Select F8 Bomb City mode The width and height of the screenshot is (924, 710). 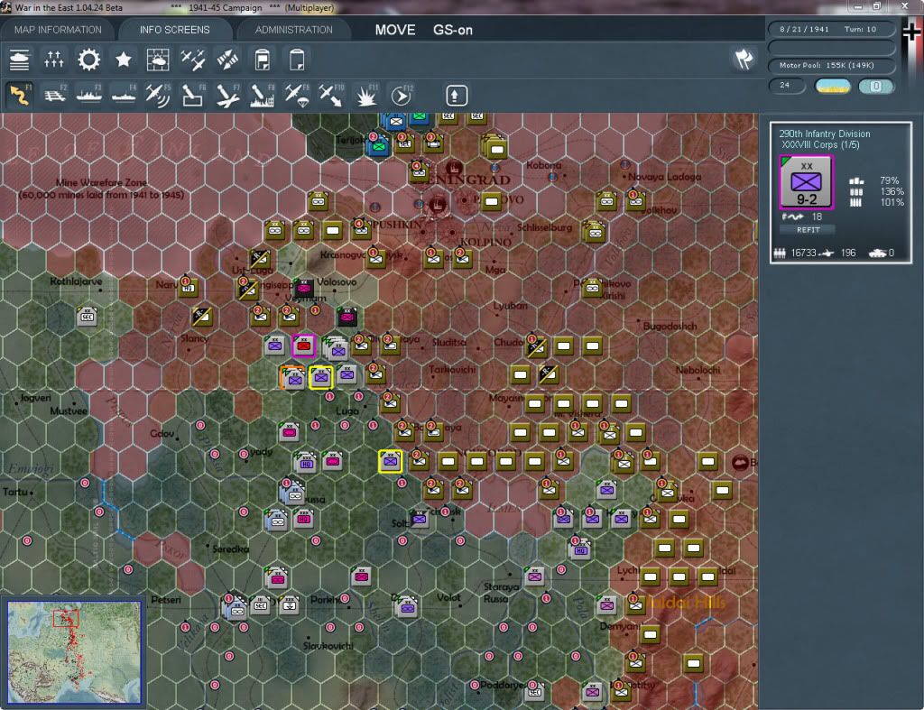point(263,96)
